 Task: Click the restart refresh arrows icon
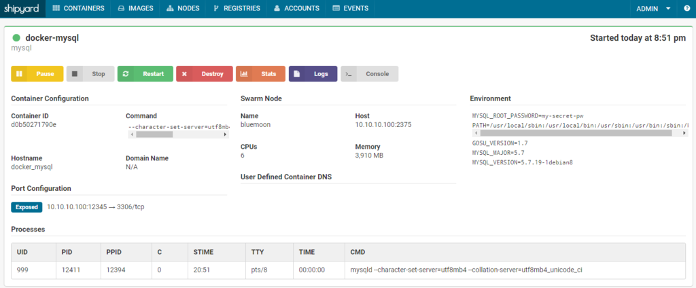tap(126, 74)
